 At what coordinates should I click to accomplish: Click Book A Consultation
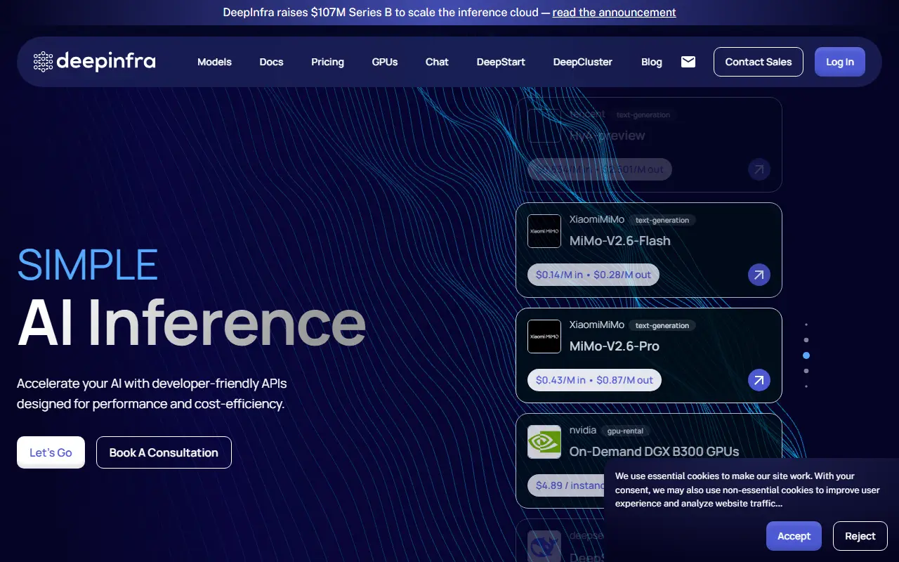(x=164, y=452)
